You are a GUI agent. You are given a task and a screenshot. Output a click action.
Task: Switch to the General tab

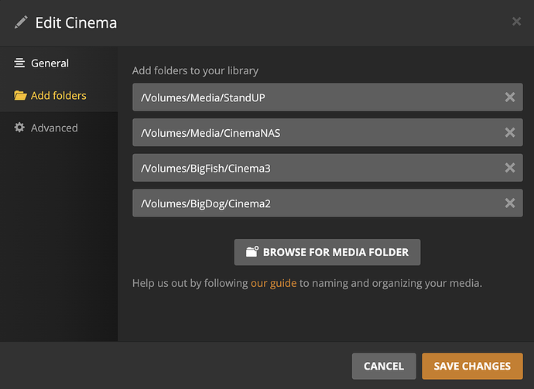[50, 63]
